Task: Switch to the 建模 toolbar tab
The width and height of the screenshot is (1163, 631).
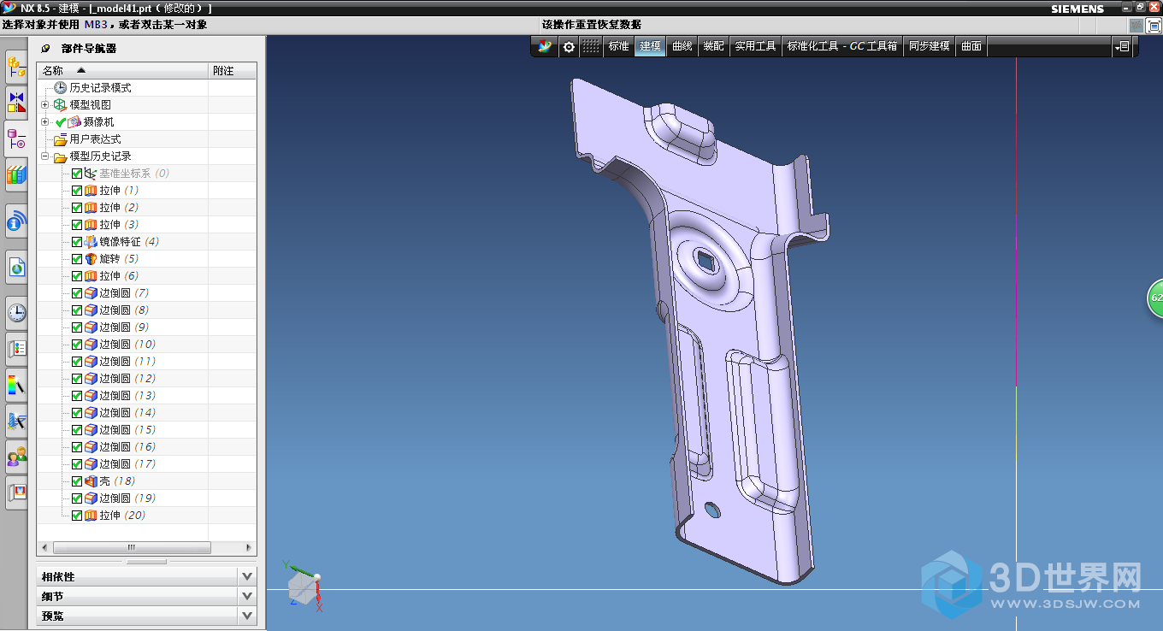Action: coord(650,46)
